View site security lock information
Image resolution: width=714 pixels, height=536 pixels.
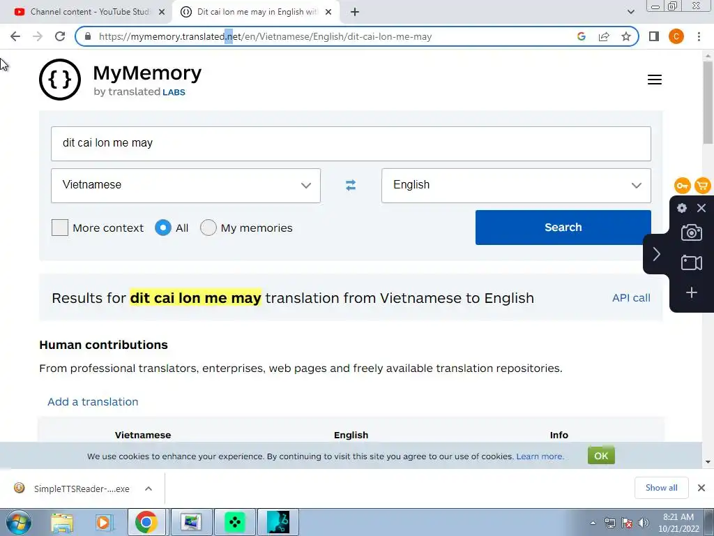pos(88,36)
